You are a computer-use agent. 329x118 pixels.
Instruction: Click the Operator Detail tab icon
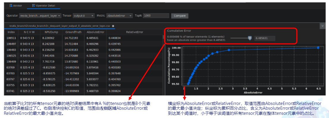pyautogui.click(x=34, y=6)
